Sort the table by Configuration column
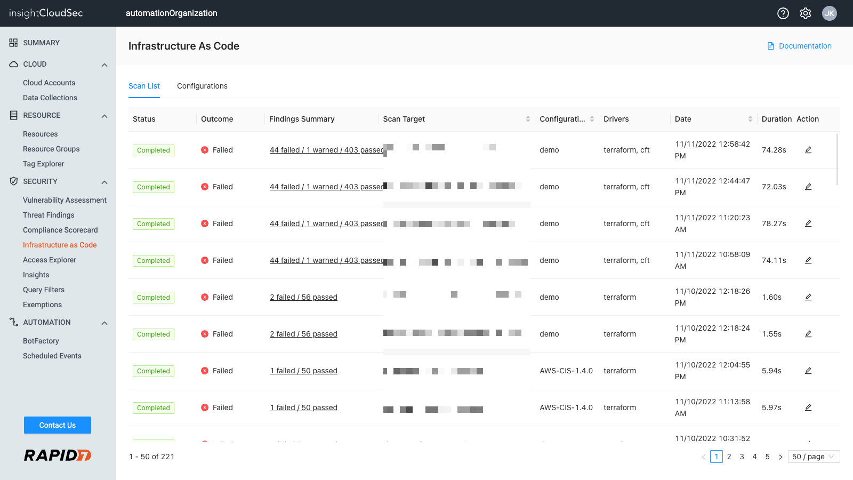The width and height of the screenshot is (853, 480). (592, 119)
